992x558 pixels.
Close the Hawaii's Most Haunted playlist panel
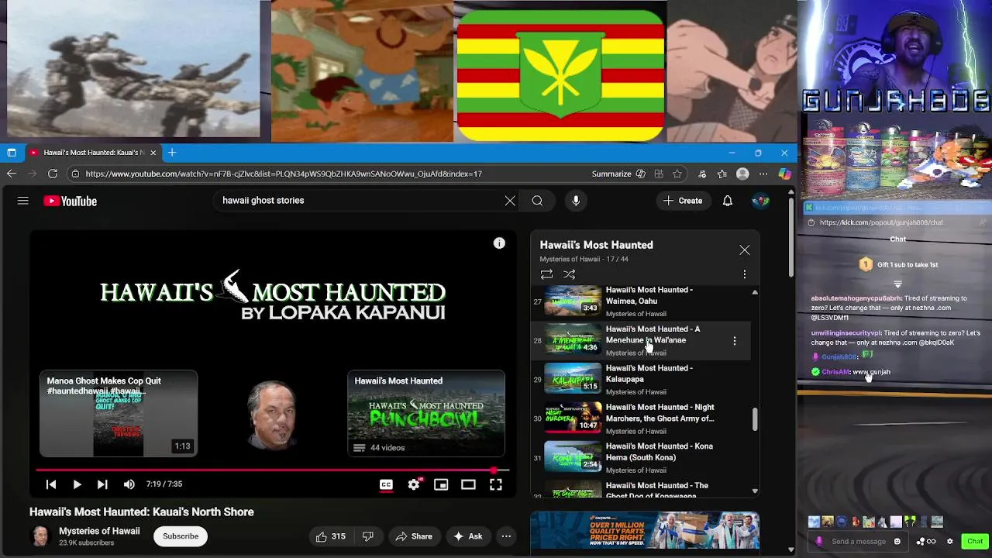[x=745, y=250]
